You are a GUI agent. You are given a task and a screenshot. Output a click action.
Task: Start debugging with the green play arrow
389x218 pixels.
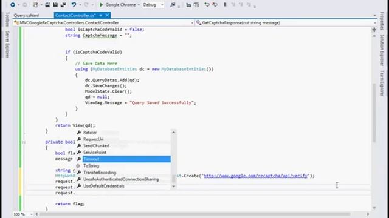101,5
